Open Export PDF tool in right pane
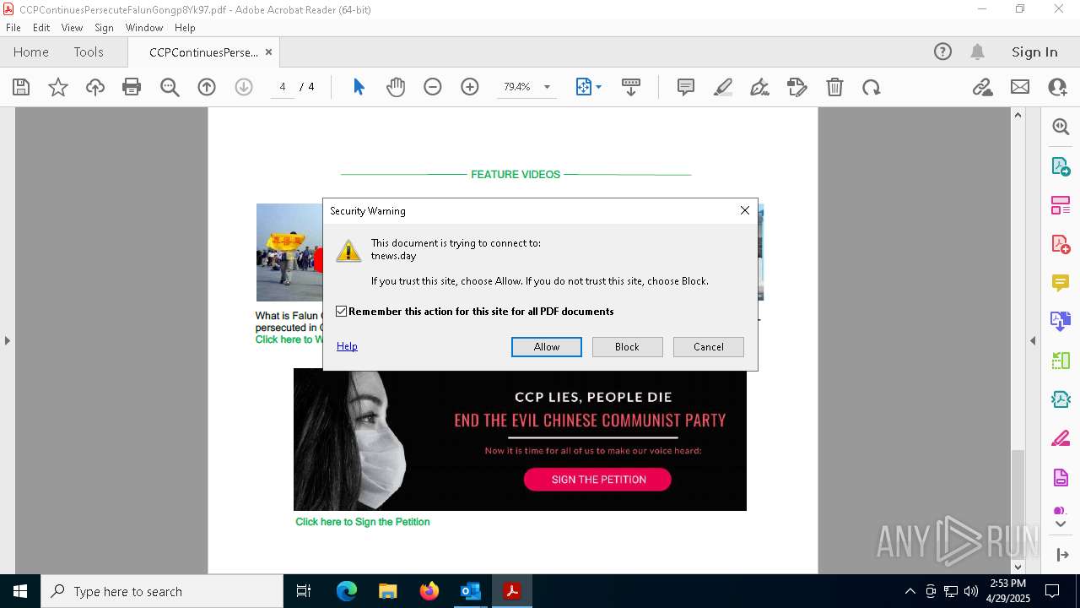1080x608 pixels. tap(1061, 166)
